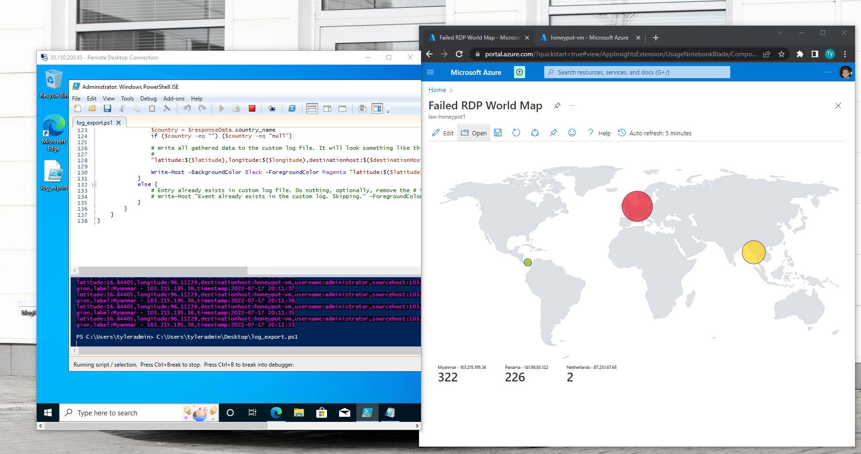Click the red Netherlands bubble on the map
This screenshot has width=861, height=454.
pyautogui.click(x=637, y=206)
